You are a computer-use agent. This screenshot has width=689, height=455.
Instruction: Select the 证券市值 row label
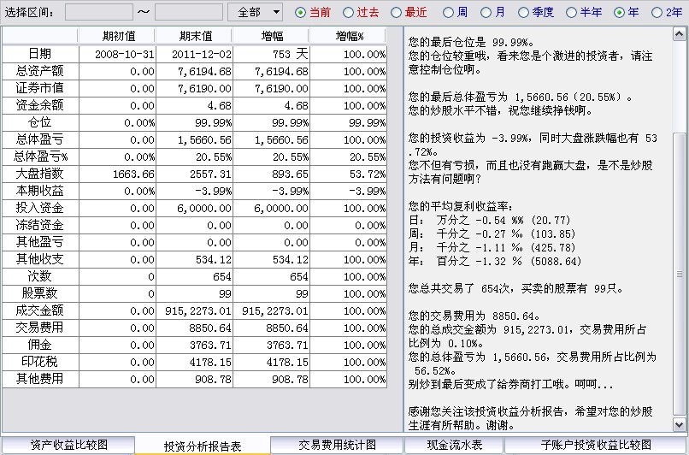tap(40, 88)
